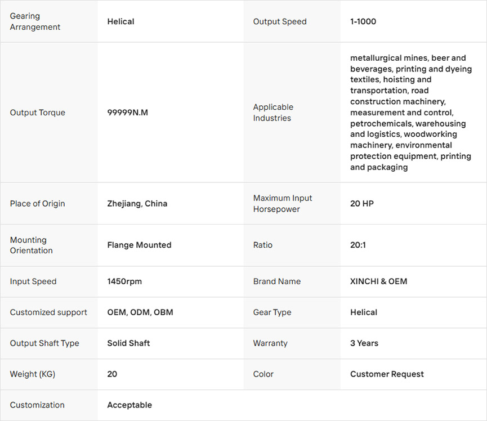Click the 20 HP horsepower value
487x421 pixels.
click(x=361, y=203)
